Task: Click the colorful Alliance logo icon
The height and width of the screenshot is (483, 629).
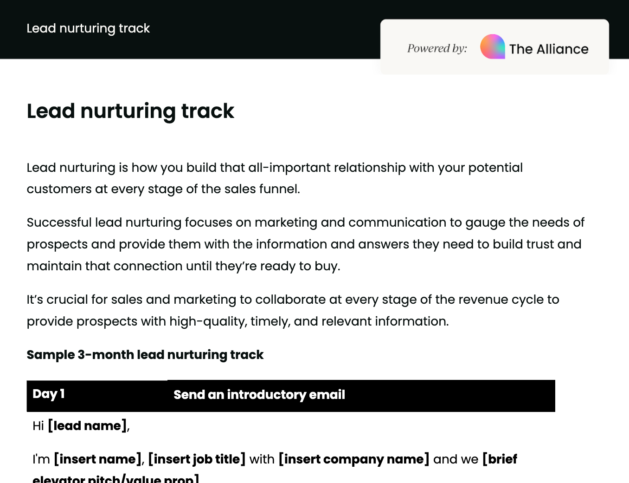Action: coord(492,46)
